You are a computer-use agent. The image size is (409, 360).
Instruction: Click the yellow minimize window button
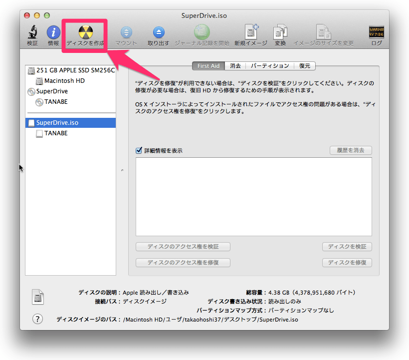(37, 15)
